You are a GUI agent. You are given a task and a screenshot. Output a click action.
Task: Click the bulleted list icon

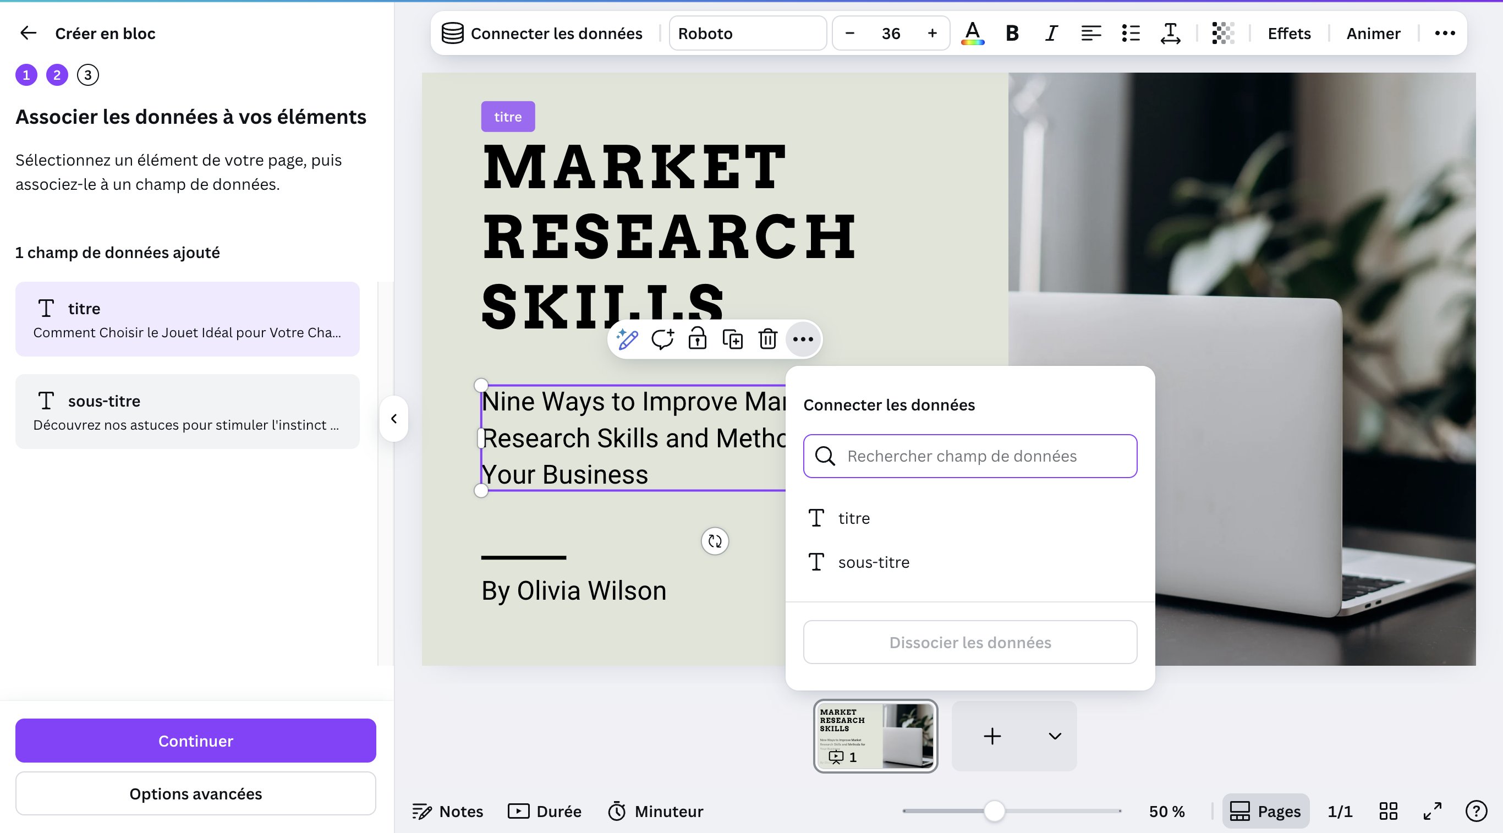[x=1130, y=33]
